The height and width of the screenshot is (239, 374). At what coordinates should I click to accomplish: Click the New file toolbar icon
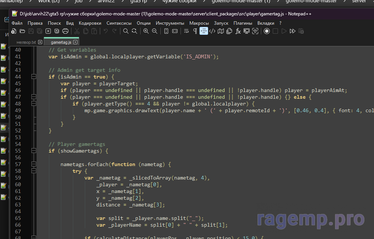(14, 31)
